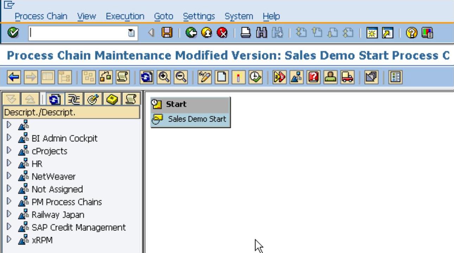454x253 pixels.
Task: Refresh the process chain tree panel
Action: (x=53, y=99)
